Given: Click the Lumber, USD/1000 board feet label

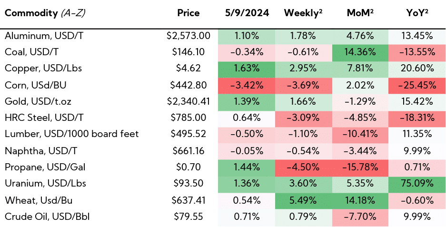Looking at the screenshot, I should (71, 134).
